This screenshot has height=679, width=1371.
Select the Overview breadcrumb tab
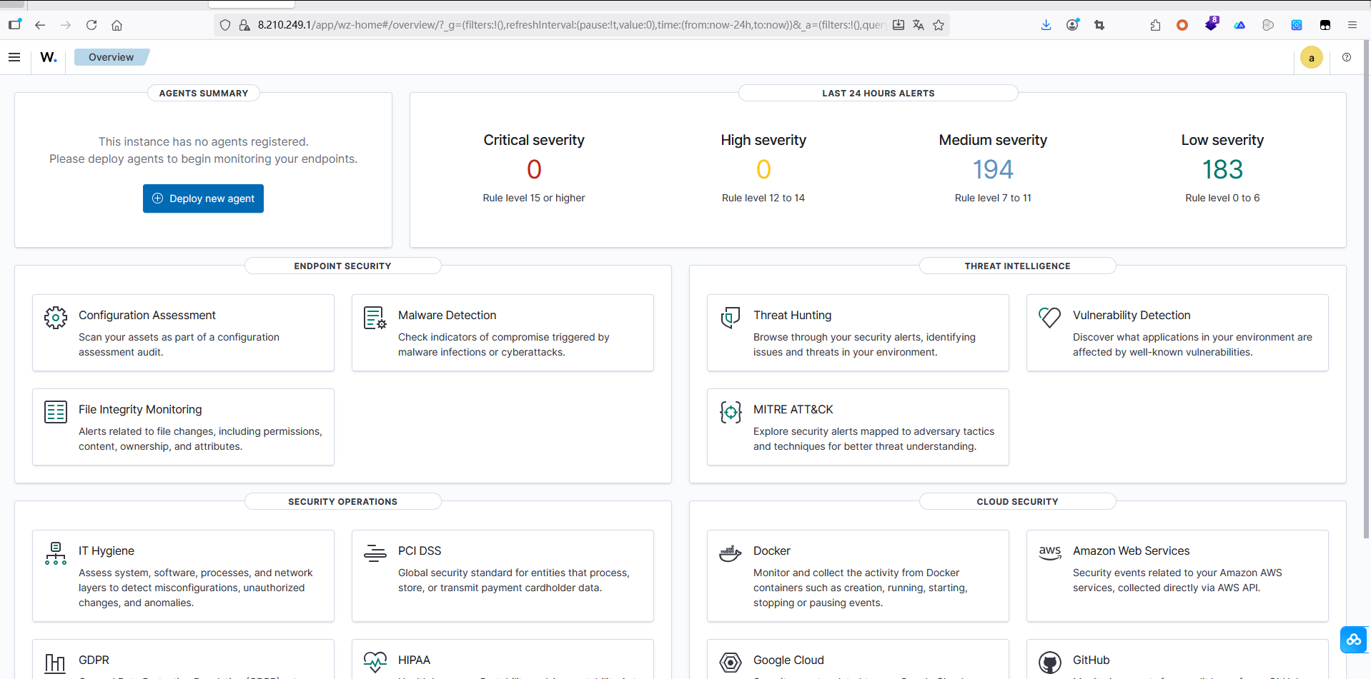tap(111, 57)
